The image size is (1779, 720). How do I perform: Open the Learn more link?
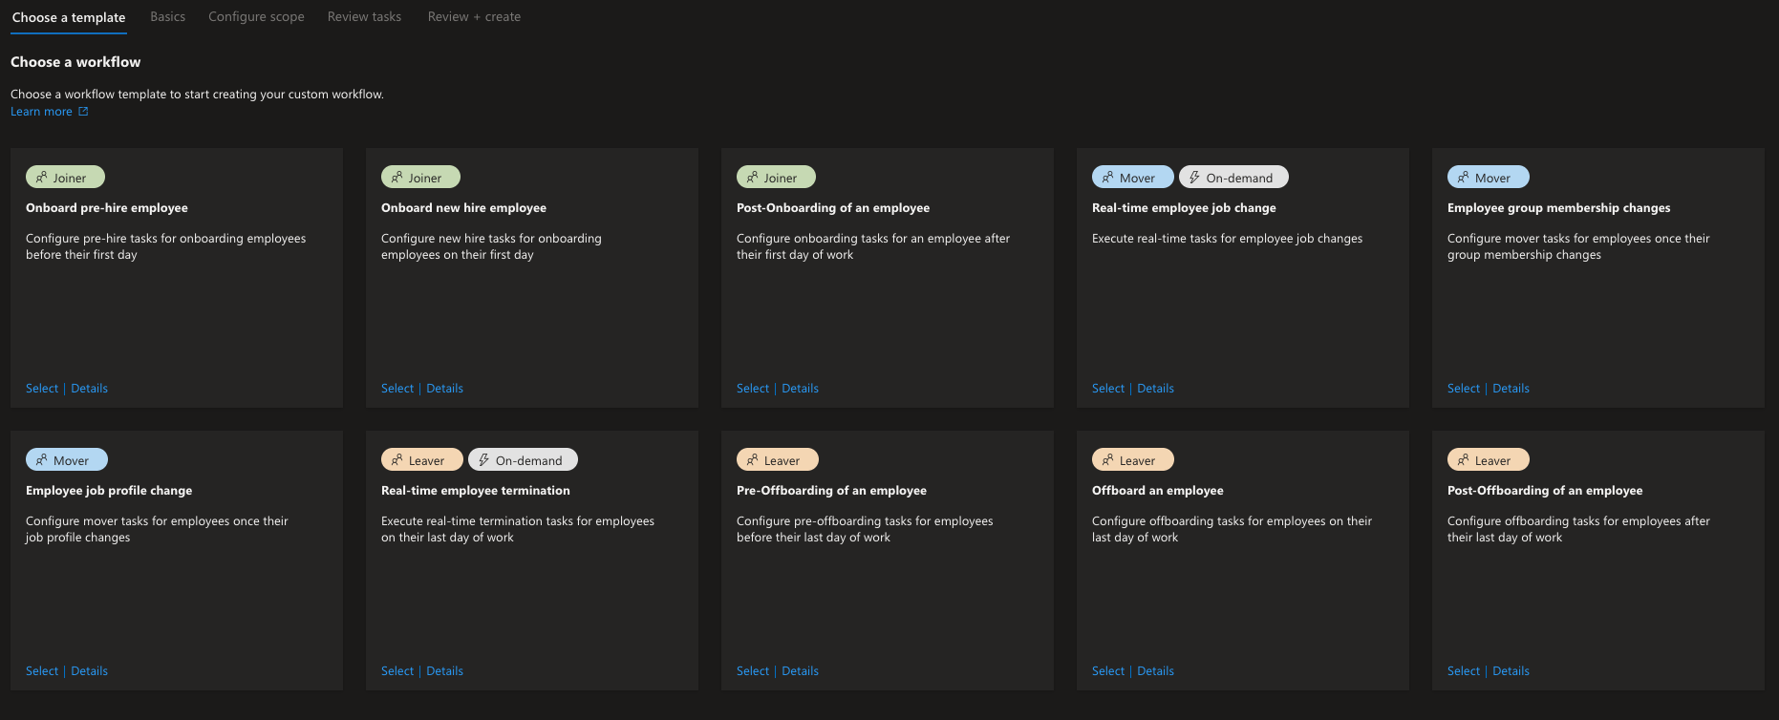tap(41, 112)
